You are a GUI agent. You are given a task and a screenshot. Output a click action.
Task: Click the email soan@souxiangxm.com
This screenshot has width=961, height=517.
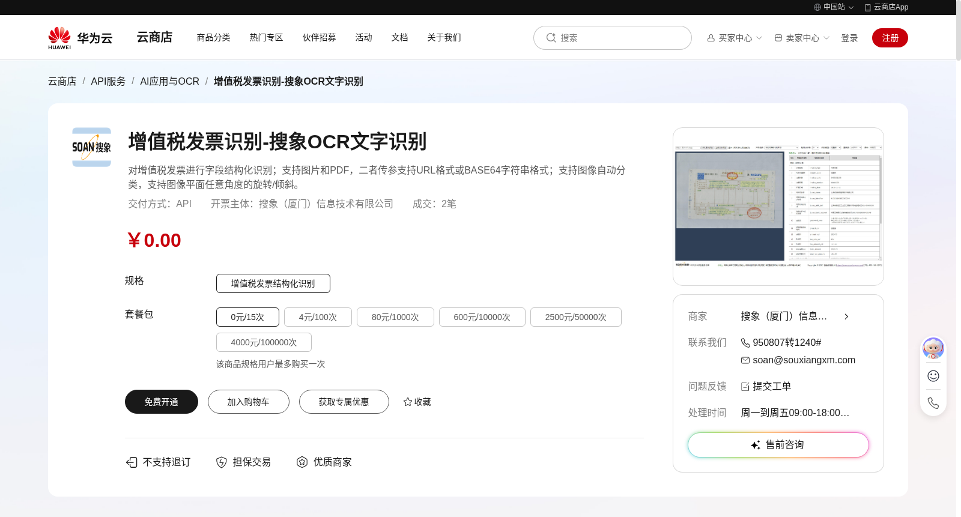[x=804, y=360]
